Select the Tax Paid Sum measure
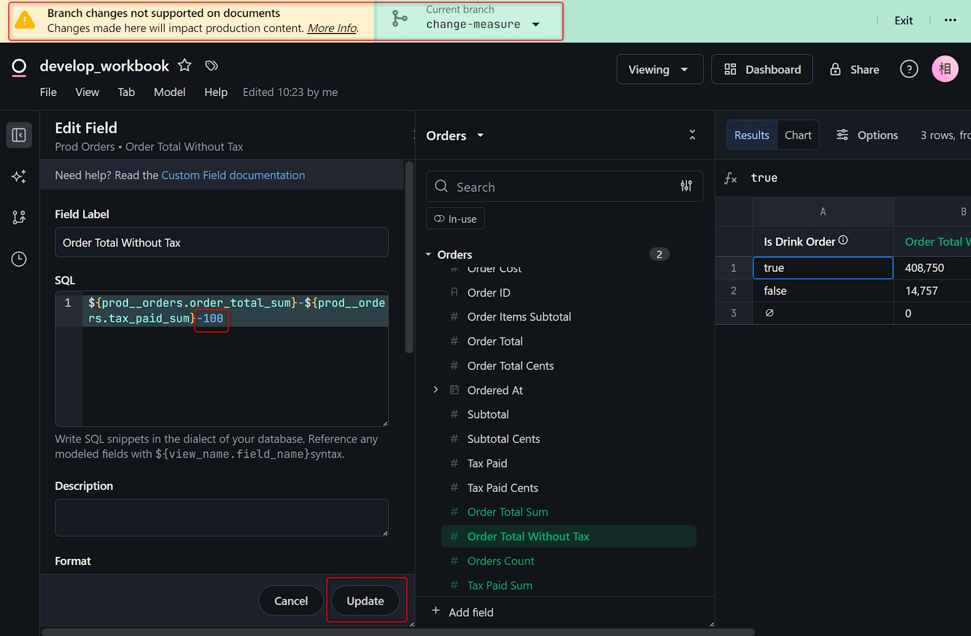The image size is (971, 636). 500,586
